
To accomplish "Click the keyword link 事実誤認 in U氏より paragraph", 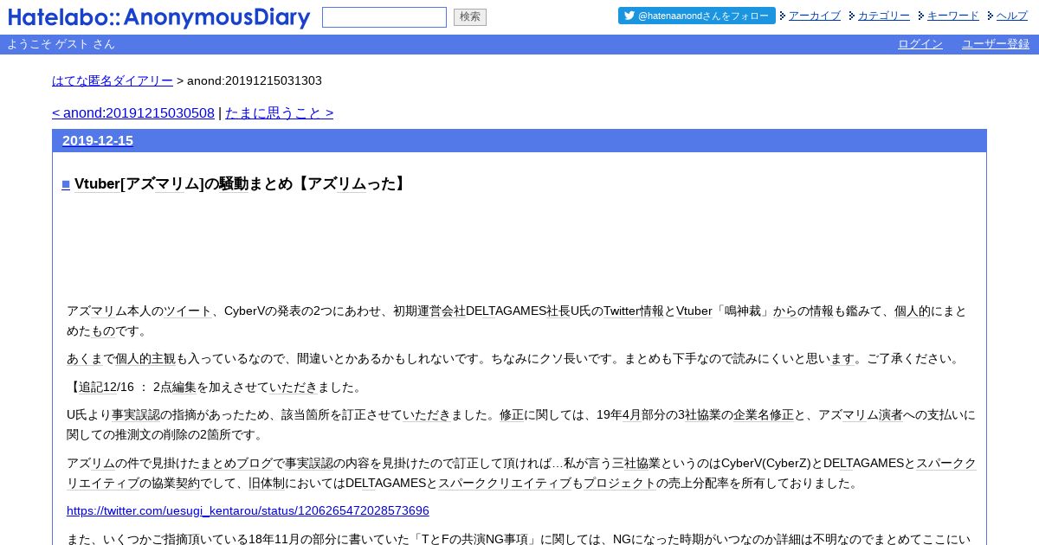I will click(136, 414).
